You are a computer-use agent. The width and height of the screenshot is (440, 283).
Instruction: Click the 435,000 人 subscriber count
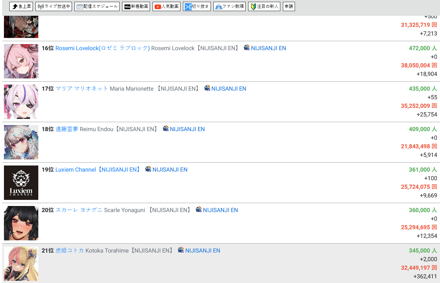coord(423,88)
